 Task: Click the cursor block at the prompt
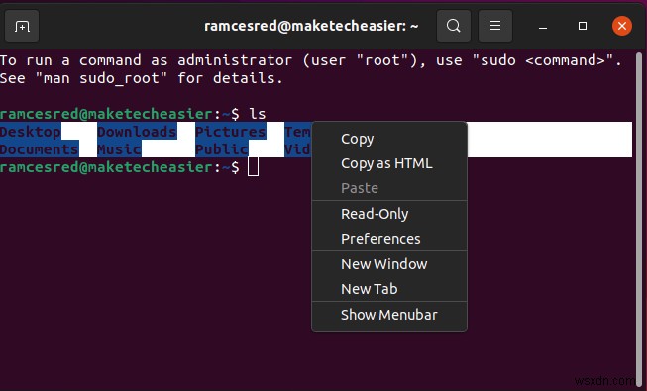coord(253,167)
